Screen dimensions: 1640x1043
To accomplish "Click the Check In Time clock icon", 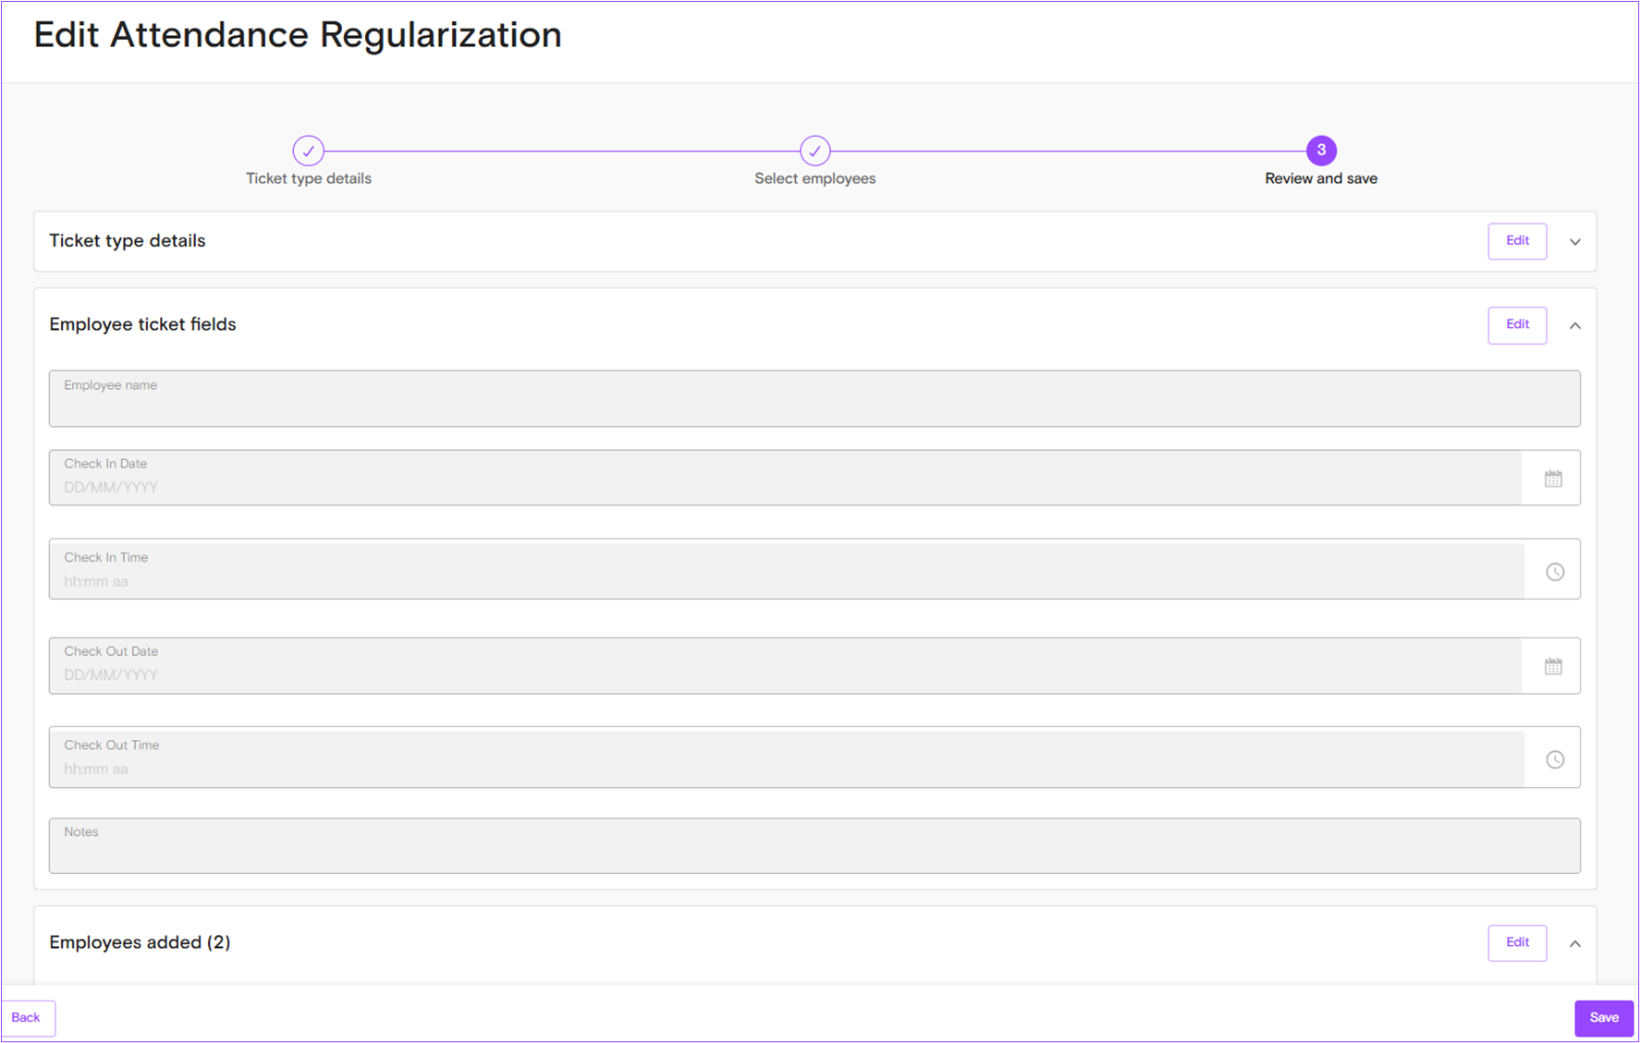I will [x=1555, y=572].
